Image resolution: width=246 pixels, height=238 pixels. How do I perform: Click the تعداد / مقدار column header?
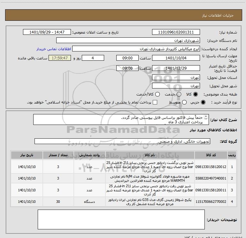[58, 155]
